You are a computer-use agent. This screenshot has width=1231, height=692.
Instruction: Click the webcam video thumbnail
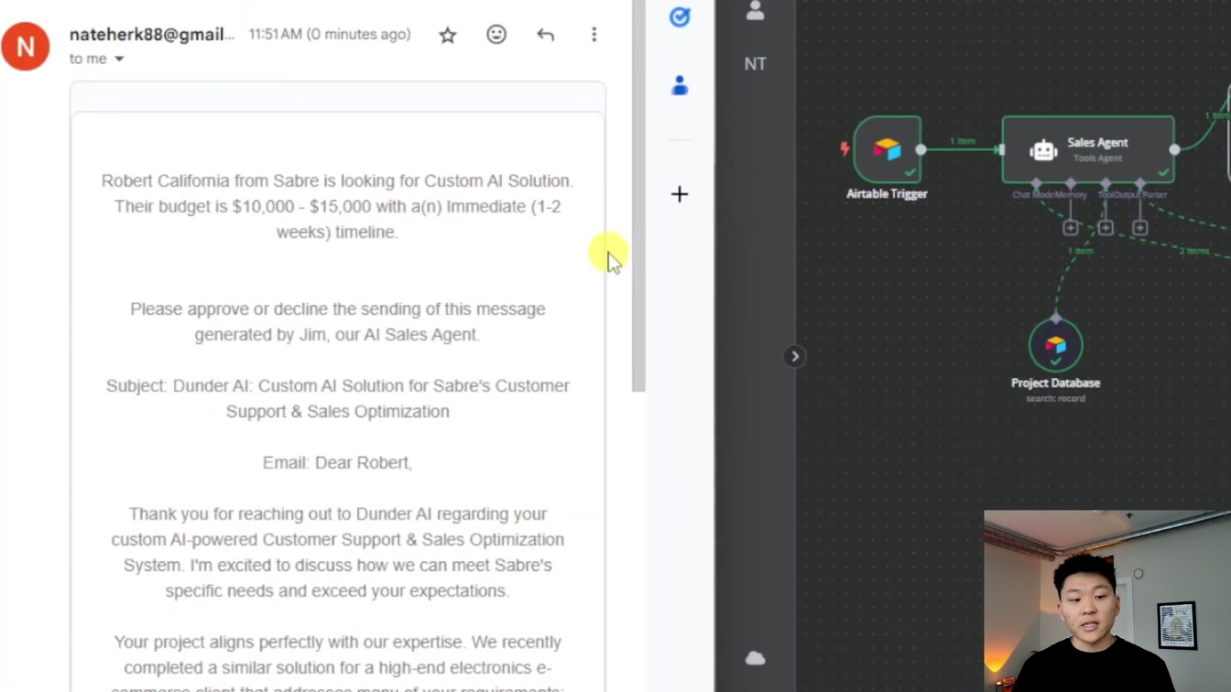1107,601
